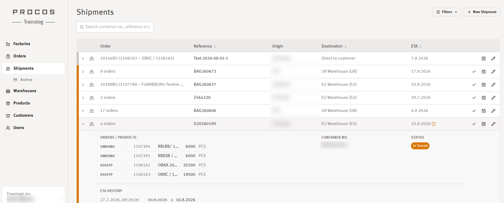Edit the BAG260637 shipment
Screen dimensions: 504x203
[493, 85]
